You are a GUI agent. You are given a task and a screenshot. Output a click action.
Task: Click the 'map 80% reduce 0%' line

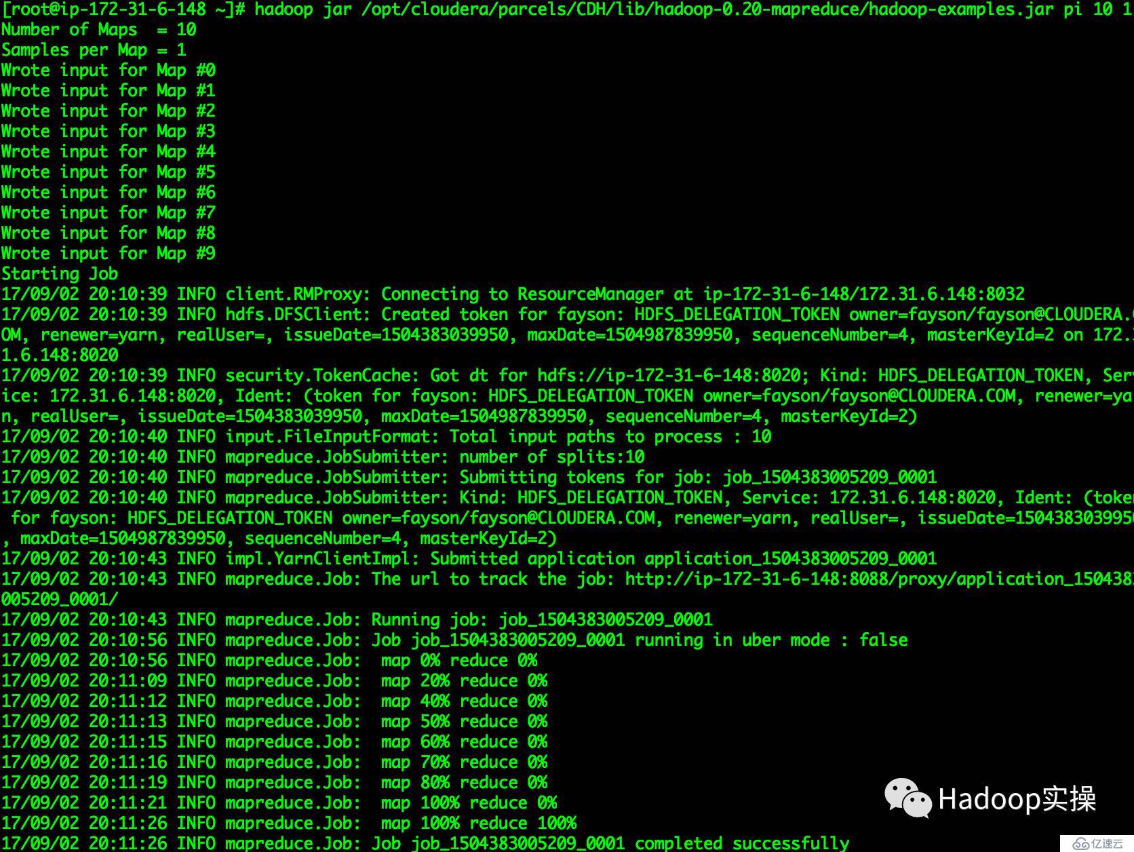pos(275,783)
